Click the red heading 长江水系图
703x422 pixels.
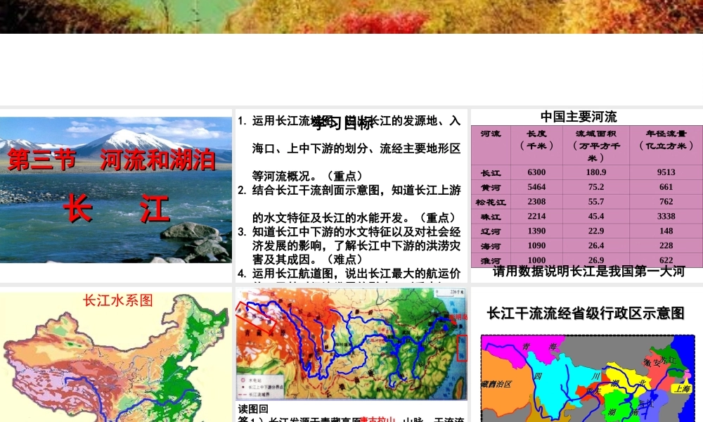pyautogui.click(x=118, y=300)
